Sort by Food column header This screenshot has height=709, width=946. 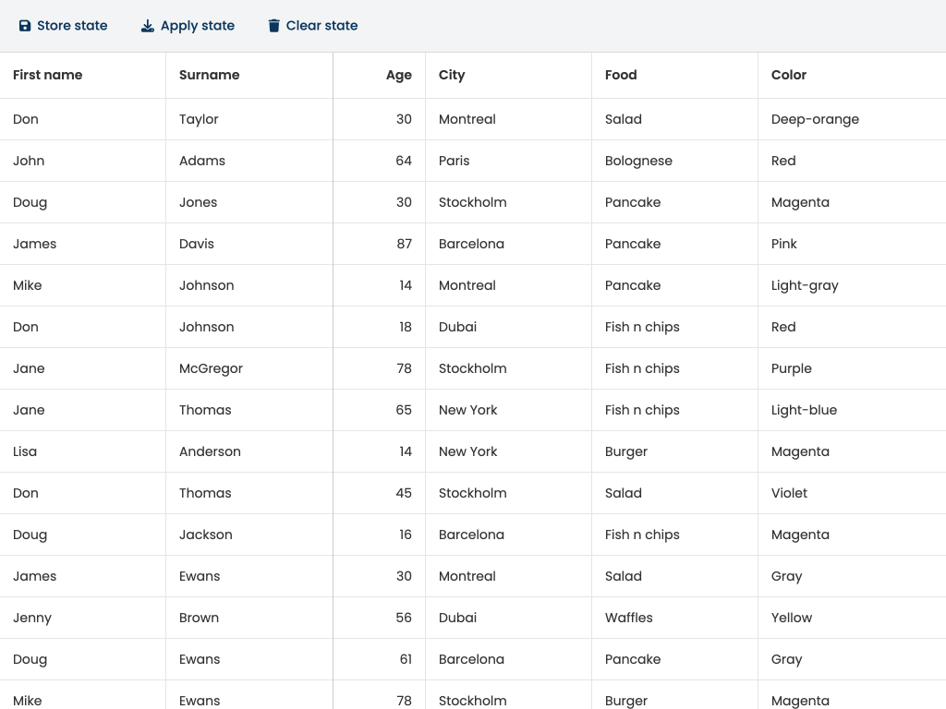coord(621,75)
